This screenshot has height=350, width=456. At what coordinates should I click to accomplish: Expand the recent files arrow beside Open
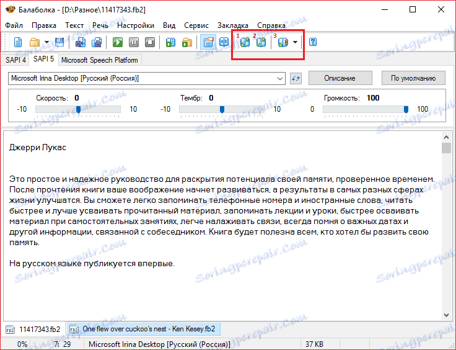pos(46,42)
